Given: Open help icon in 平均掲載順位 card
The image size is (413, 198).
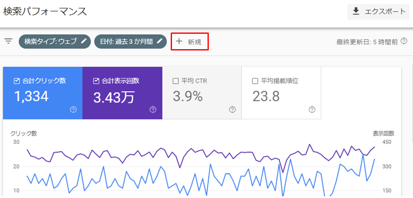Looking at the screenshot, I should [x=312, y=110].
